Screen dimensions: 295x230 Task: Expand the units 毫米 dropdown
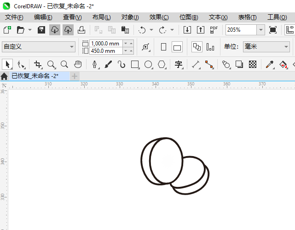[x=285, y=47]
